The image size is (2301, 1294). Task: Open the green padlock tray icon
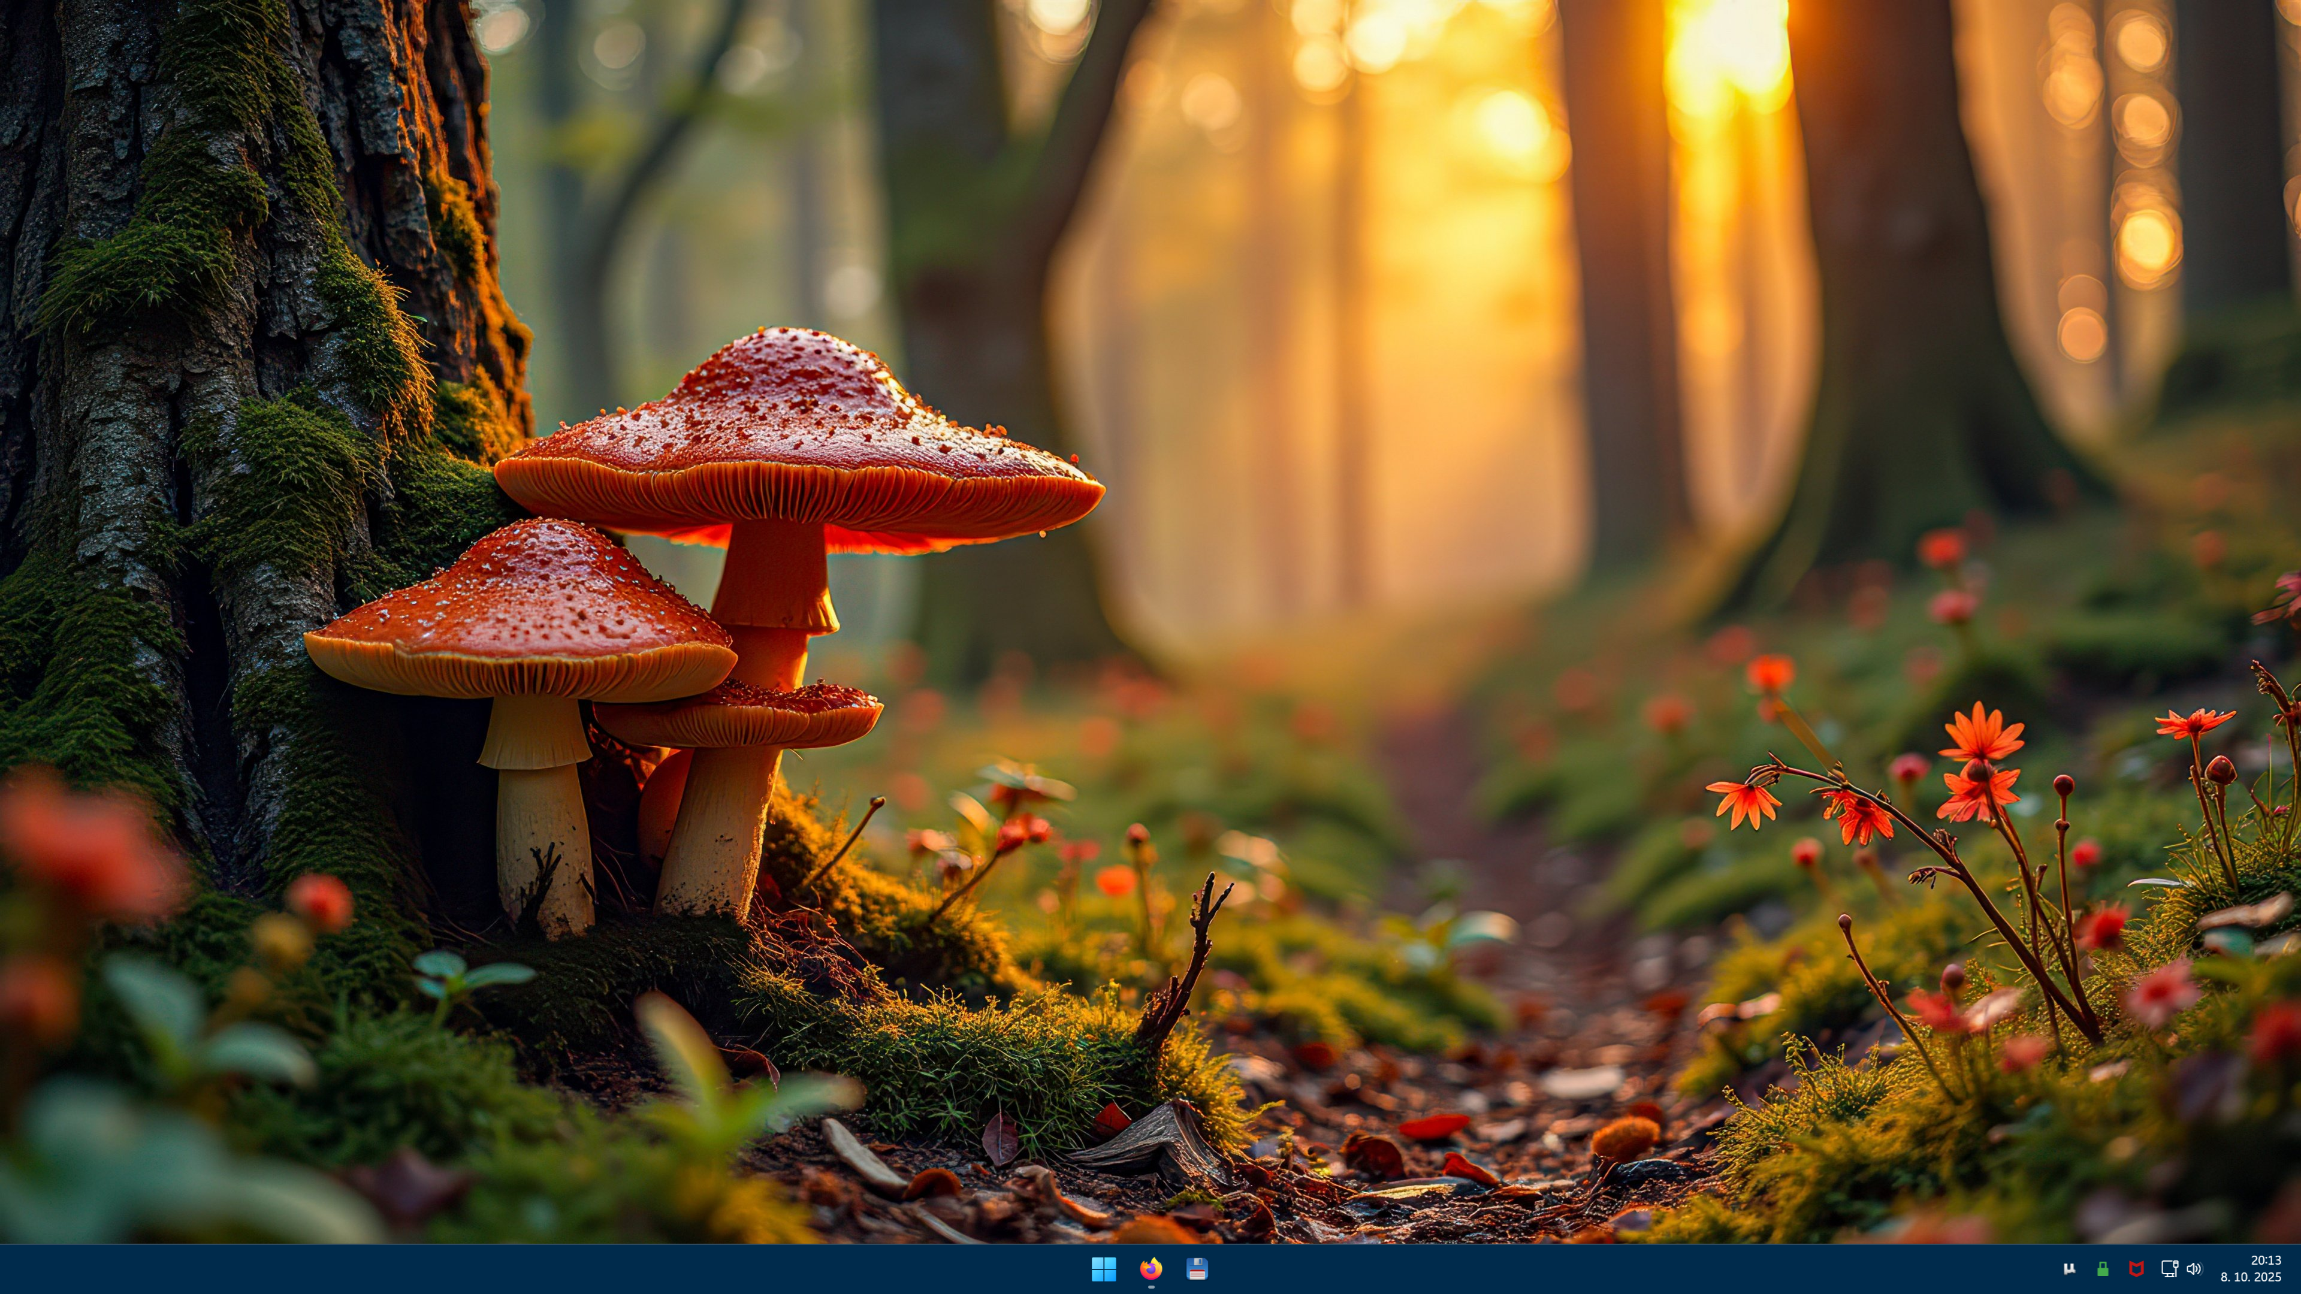pyautogui.click(x=2103, y=1269)
